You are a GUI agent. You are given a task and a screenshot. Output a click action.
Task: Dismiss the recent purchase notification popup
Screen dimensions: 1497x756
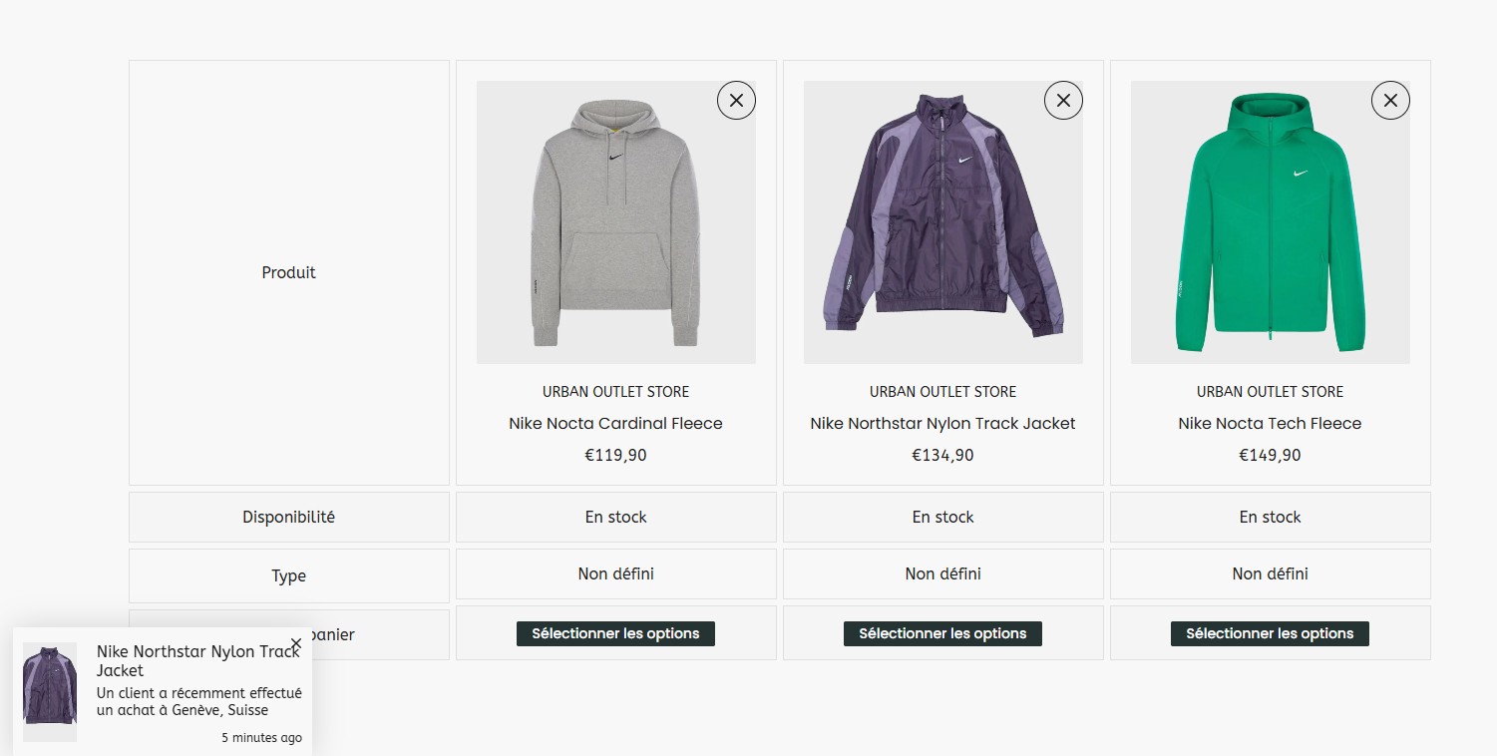click(x=296, y=644)
